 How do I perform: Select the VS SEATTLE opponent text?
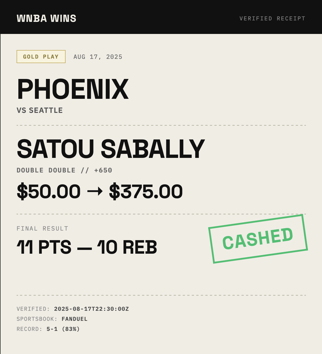(40, 110)
